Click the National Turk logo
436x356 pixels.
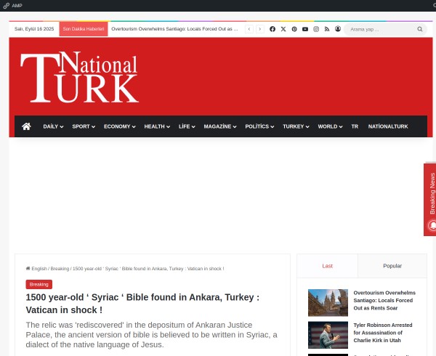click(79, 77)
